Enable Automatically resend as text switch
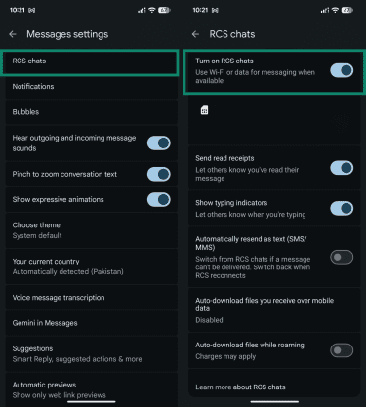The height and width of the screenshot is (407, 366). (342, 257)
